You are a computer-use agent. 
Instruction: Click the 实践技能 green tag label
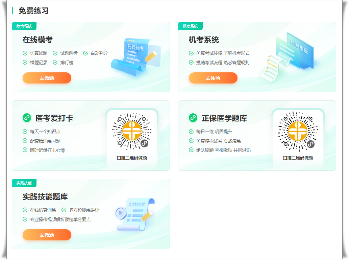pyautogui.click(x=24, y=183)
